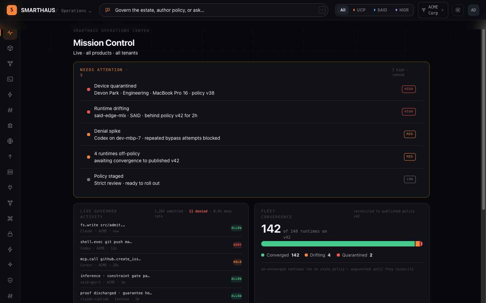Click the red quarantined segment of fleet bar
This screenshot has height=303, width=486.
(422, 244)
